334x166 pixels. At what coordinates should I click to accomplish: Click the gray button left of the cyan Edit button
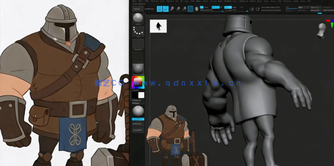[138, 9]
